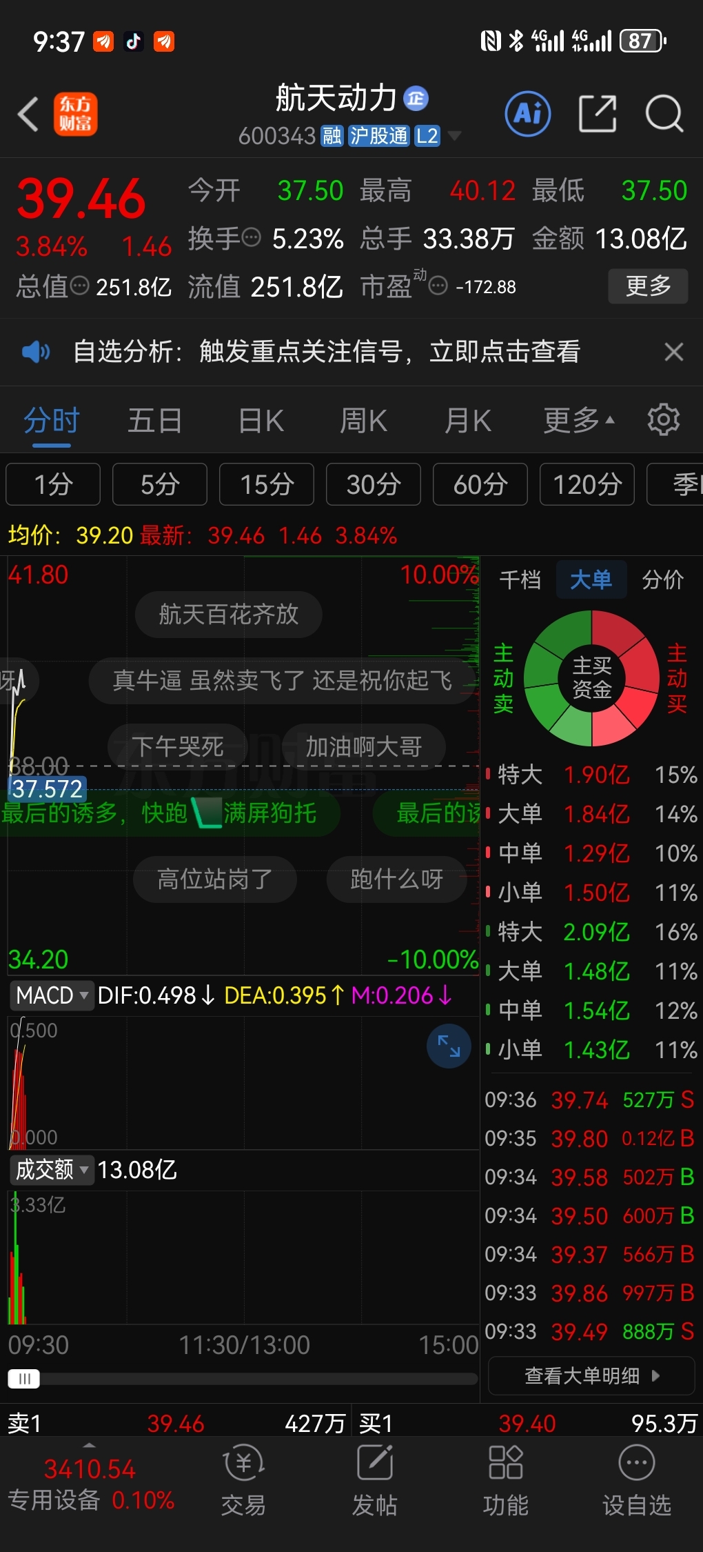This screenshot has width=703, height=1552.
Task: Open the 更多 timeframe dropdown
Action: coord(579,419)
